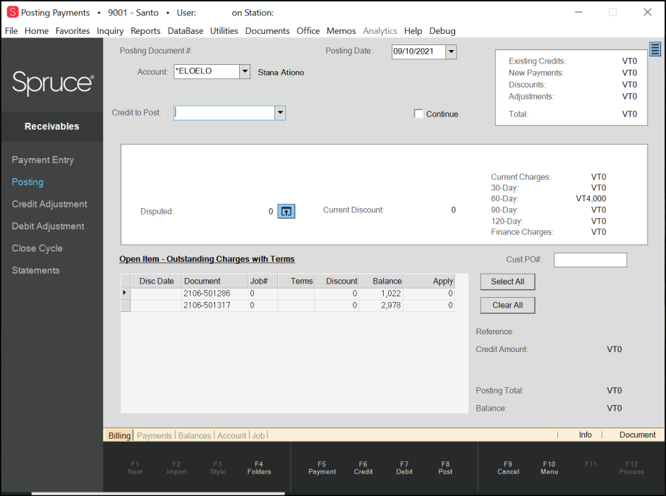Open the DataBase menu
666x496 pixels.
tap(185, 31)
